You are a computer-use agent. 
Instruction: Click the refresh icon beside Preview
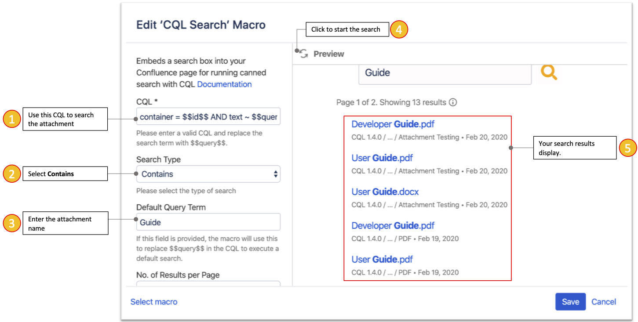click(x=304, y=54)
